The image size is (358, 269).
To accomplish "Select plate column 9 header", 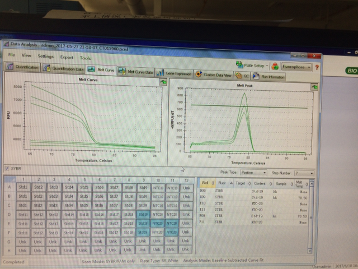I will 144,180.
